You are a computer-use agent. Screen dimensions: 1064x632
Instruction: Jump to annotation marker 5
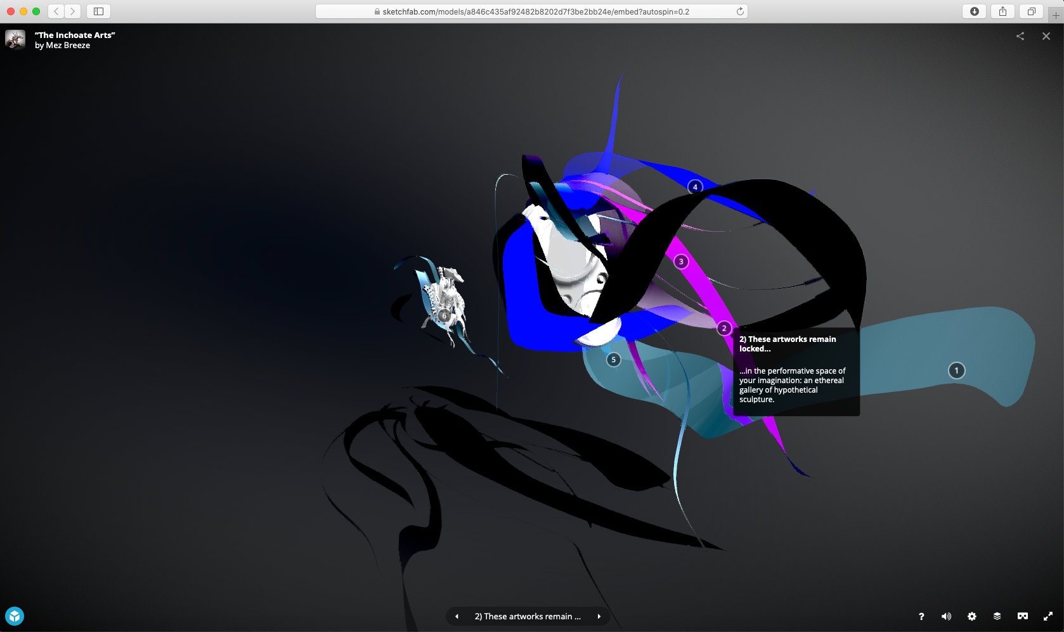click(x=613, y=360)
